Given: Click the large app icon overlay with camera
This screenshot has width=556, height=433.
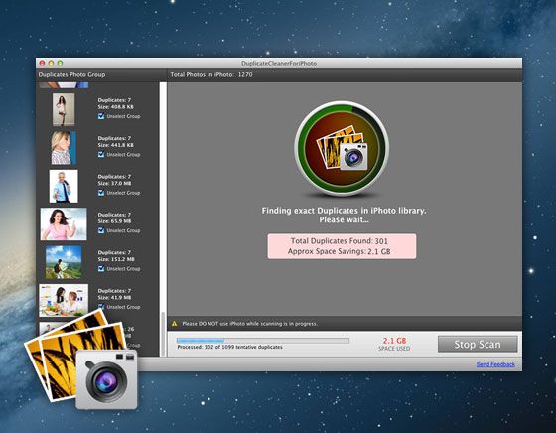Looking at the screenshot, I should (x=81, y=360).
